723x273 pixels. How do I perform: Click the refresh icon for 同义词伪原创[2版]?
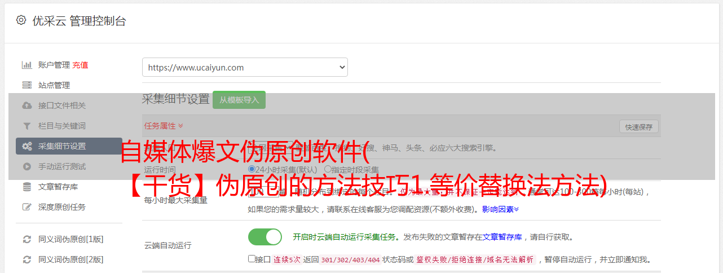coord(27,259)
